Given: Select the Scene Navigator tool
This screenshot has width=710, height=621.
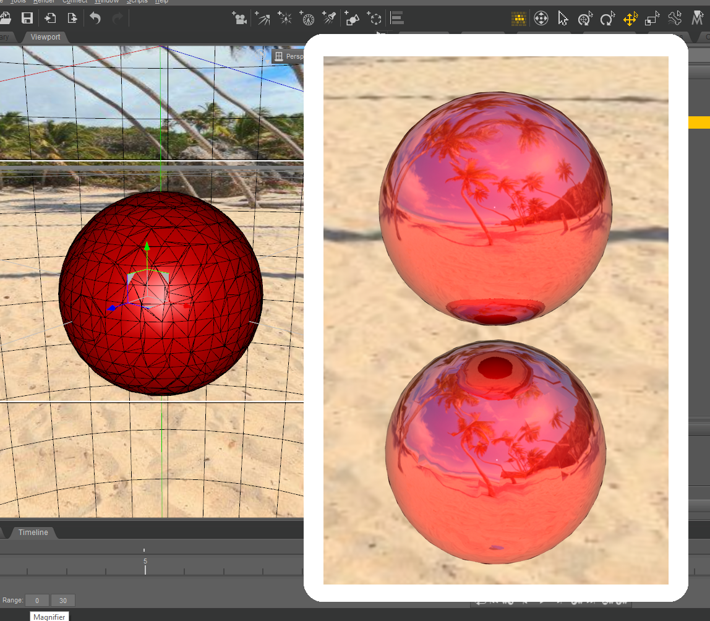Looking at the screenshot, I should click(541, 19).
